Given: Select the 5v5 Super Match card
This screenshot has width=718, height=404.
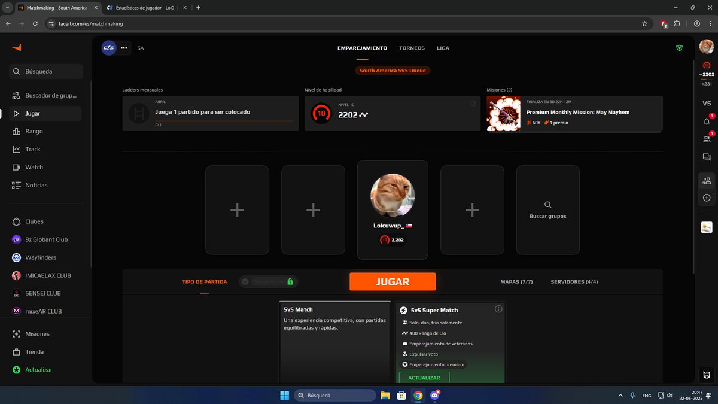Looking at the screenshot, I should click(x=451, y=342).
